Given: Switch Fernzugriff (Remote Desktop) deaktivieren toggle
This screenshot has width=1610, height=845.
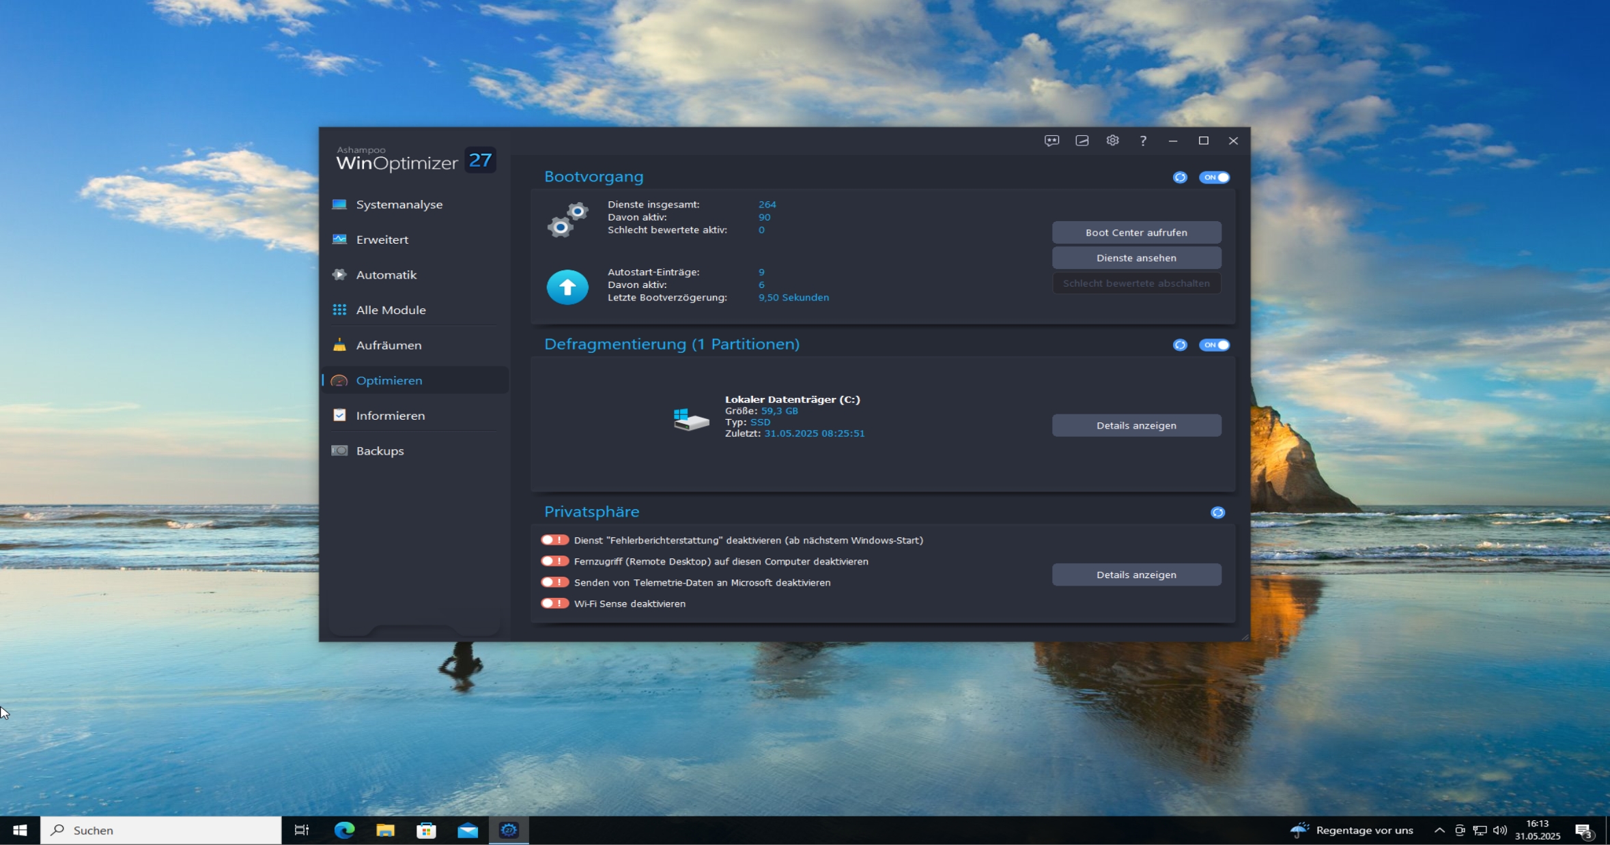Looking at the screenshot, I should (x=554, y=561).
